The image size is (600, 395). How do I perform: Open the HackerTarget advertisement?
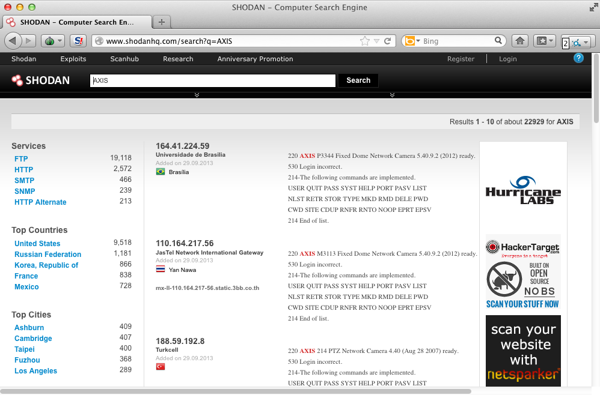click(x=523, y=273)
